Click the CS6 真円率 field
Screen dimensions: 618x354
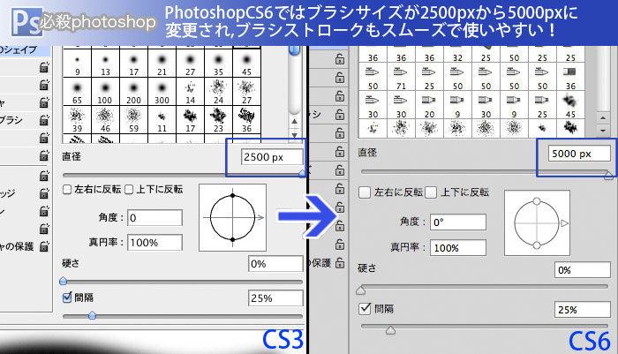pos(458,248)
